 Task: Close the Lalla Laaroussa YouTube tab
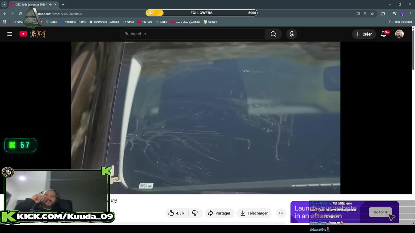pyautogui.click(x=55, y=5)
